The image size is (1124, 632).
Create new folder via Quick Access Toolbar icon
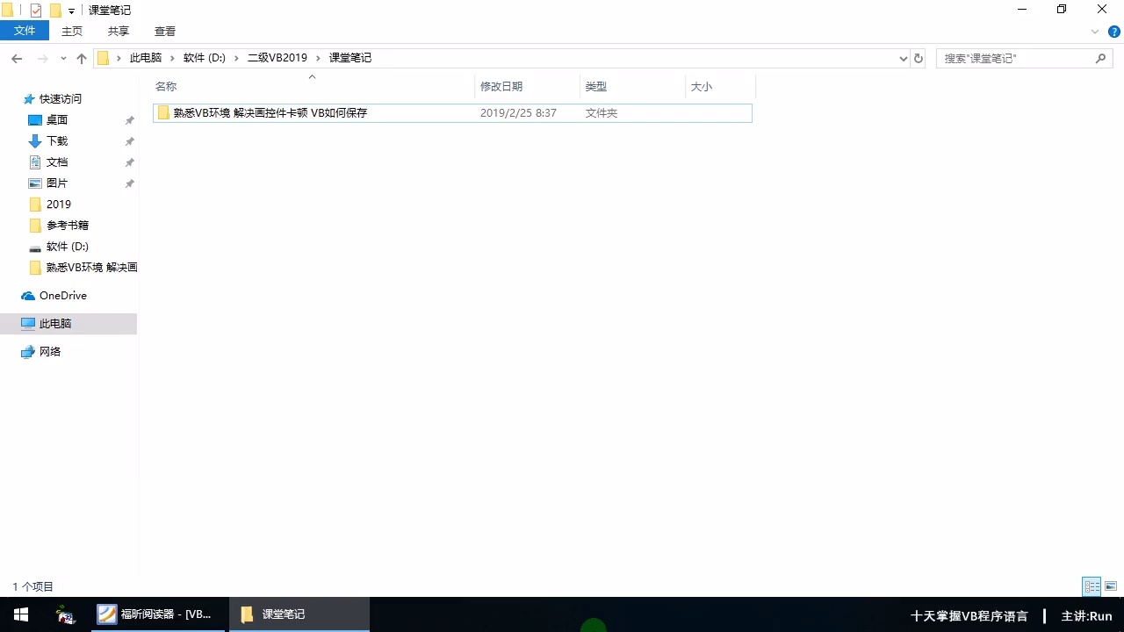tap(55, 10)
